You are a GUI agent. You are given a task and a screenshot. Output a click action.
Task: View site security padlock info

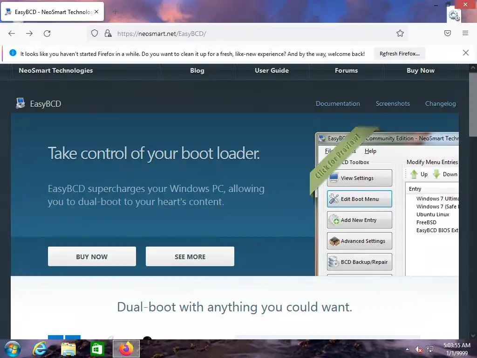coord(108,33)
